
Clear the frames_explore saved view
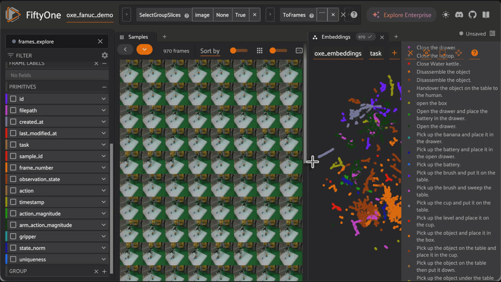tap(100, 41)
